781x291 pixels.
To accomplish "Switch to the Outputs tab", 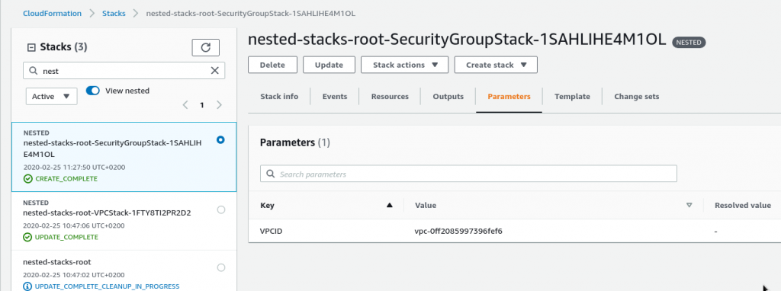I will [448, 97].
